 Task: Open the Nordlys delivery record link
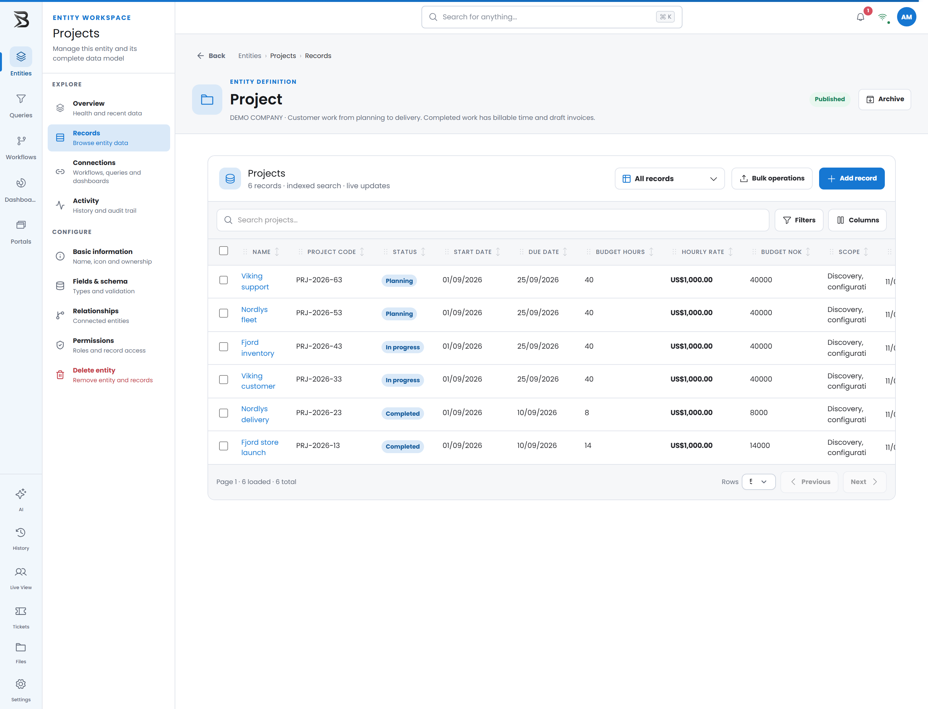click(x=255, y=414)
